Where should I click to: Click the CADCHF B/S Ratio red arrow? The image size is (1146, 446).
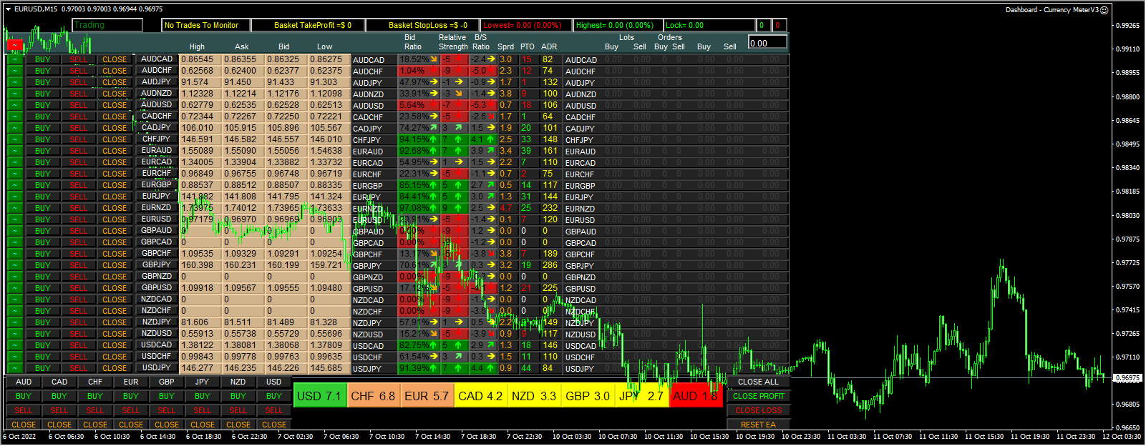coord(491,117)
